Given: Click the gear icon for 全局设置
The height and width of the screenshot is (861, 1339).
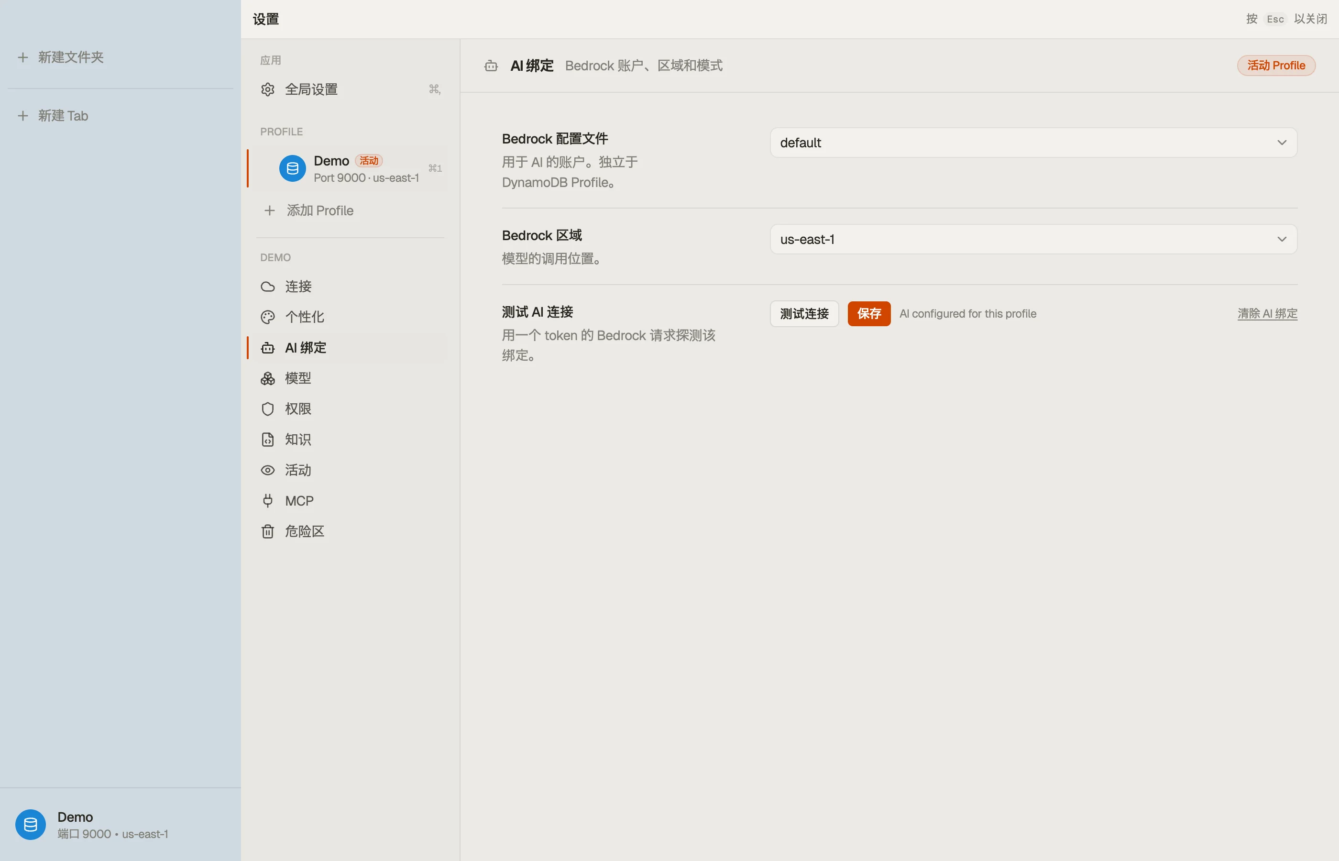Looking at the screenshot, I should point(268,89).
